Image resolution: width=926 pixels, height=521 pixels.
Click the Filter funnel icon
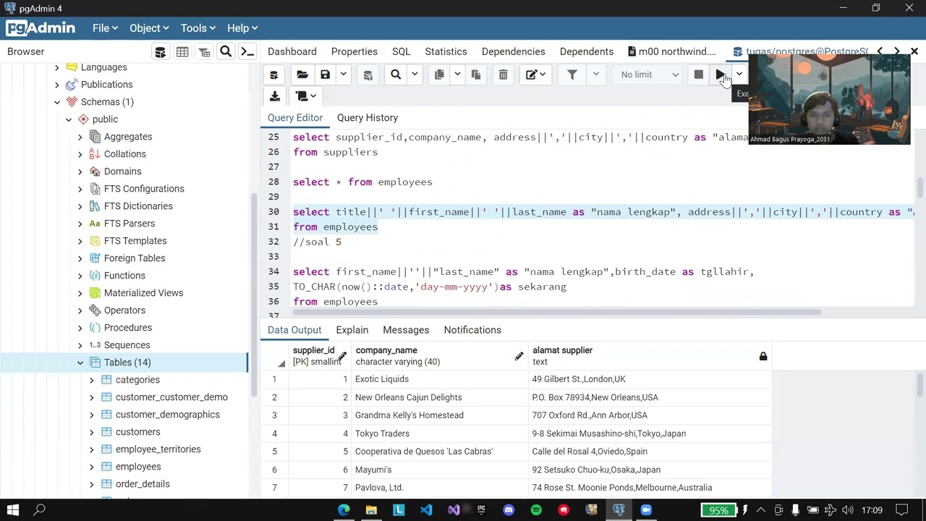click(572, 75)
